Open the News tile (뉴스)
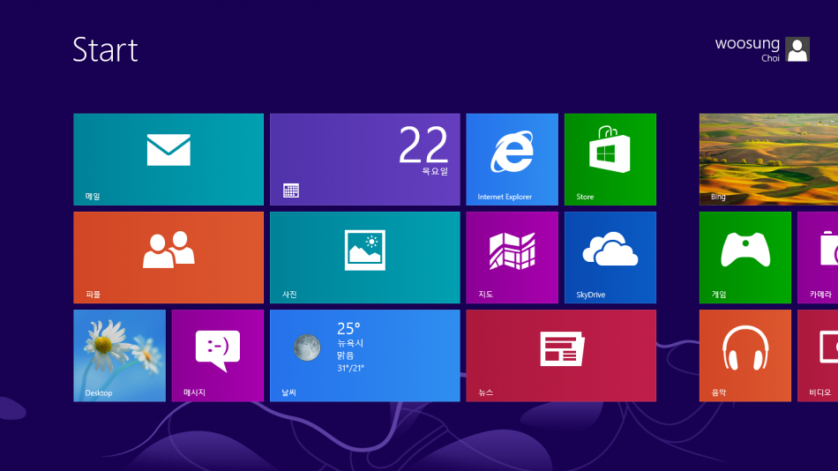This screenshot has height=471, width=838. [x=561, y=355]
